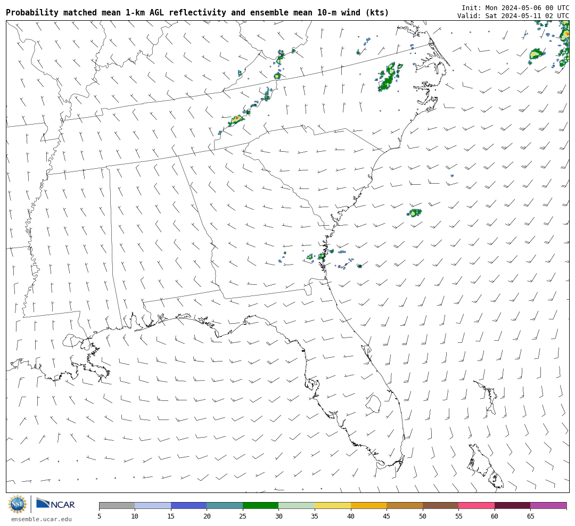Click the blue 15-20 colorbar swatch

tap(189, 505)
